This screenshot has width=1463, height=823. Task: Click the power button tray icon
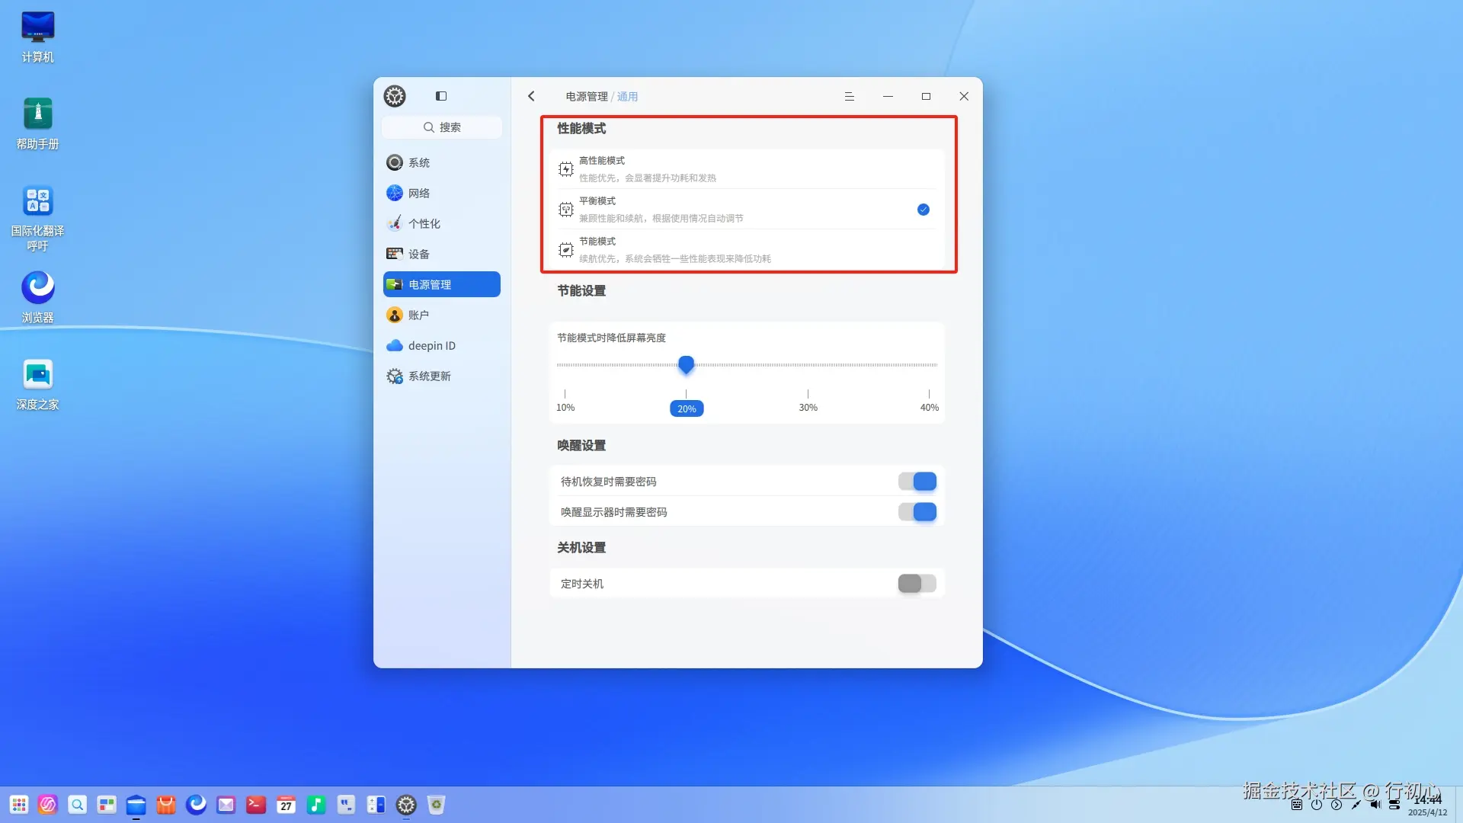1317,805
